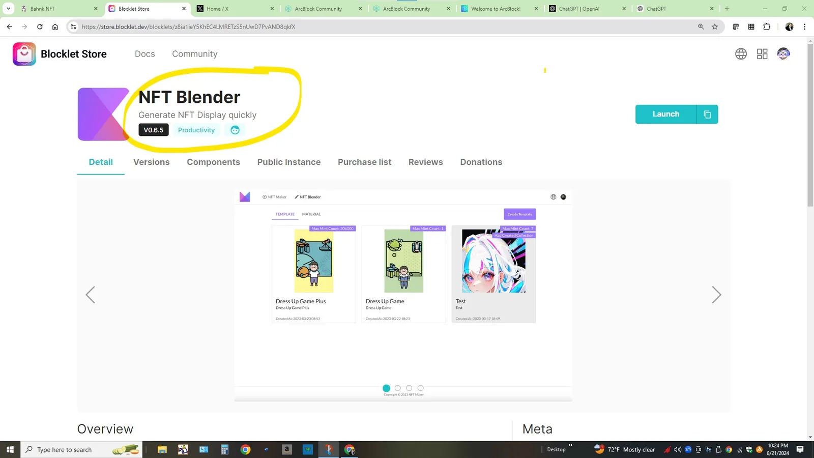Switch to the Welcome to ArcBlock browser tab
Image resolution: width=814 pixels, height=458 pixels.
coord(499,9)
